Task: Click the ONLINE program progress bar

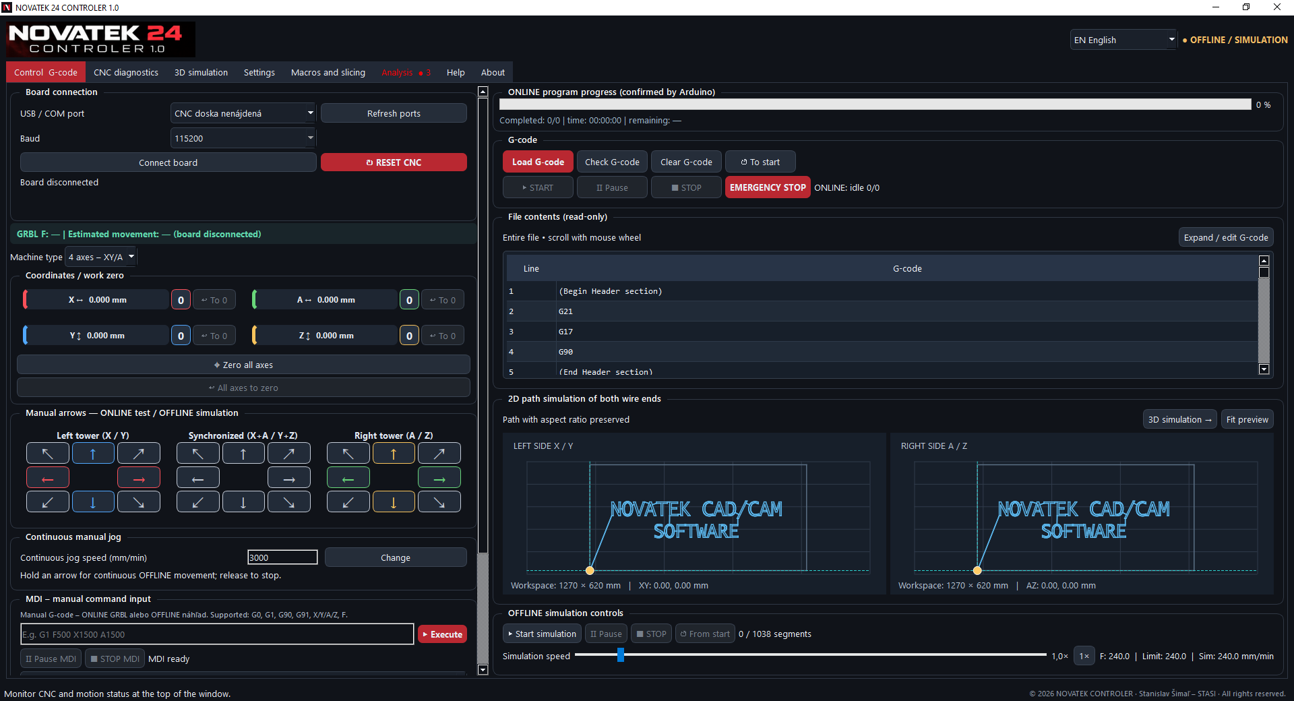Action: click(x=875, y=104)
